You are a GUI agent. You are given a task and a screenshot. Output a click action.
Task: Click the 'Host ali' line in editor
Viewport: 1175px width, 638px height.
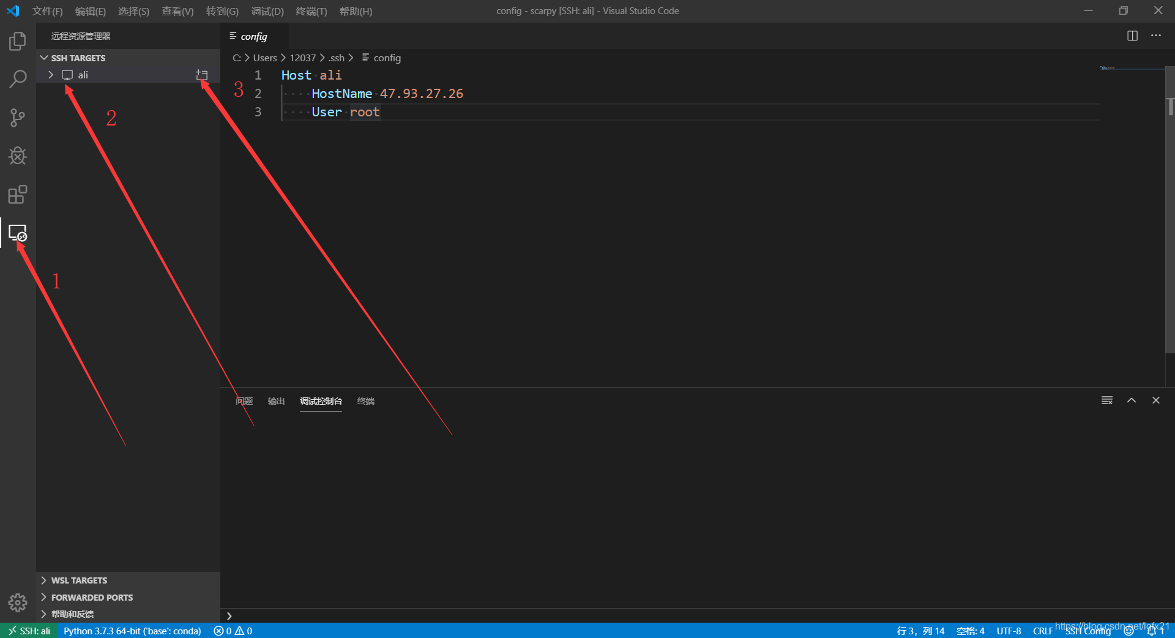311,75
